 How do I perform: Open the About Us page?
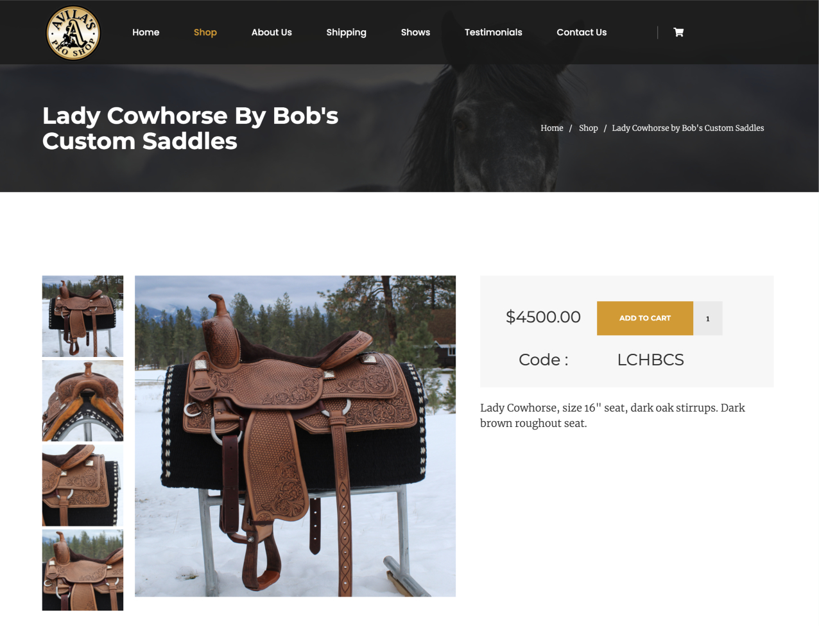tap(272, 32)
